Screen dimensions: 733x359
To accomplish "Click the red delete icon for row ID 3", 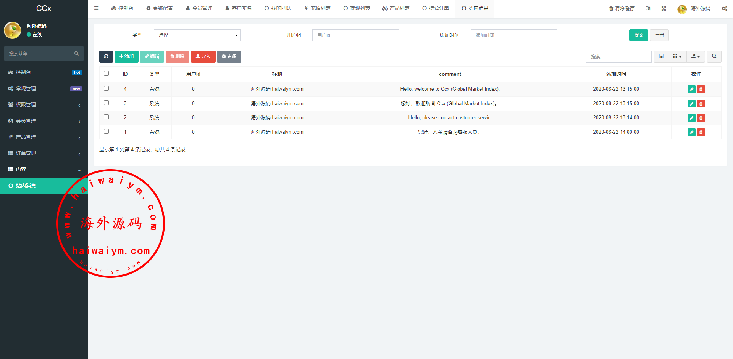I will [x=701, y=104].
